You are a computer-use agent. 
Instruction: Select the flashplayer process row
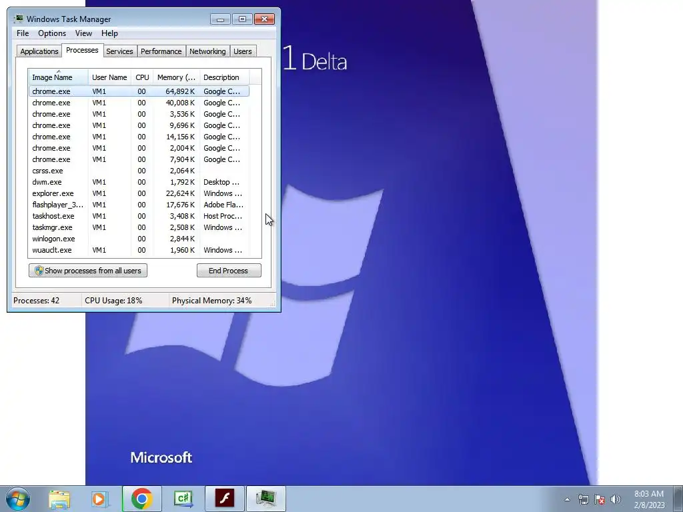(139, 205)
